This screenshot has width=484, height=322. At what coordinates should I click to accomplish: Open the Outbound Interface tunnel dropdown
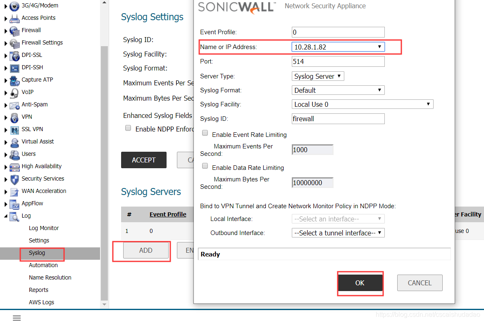tap(338, 233)
